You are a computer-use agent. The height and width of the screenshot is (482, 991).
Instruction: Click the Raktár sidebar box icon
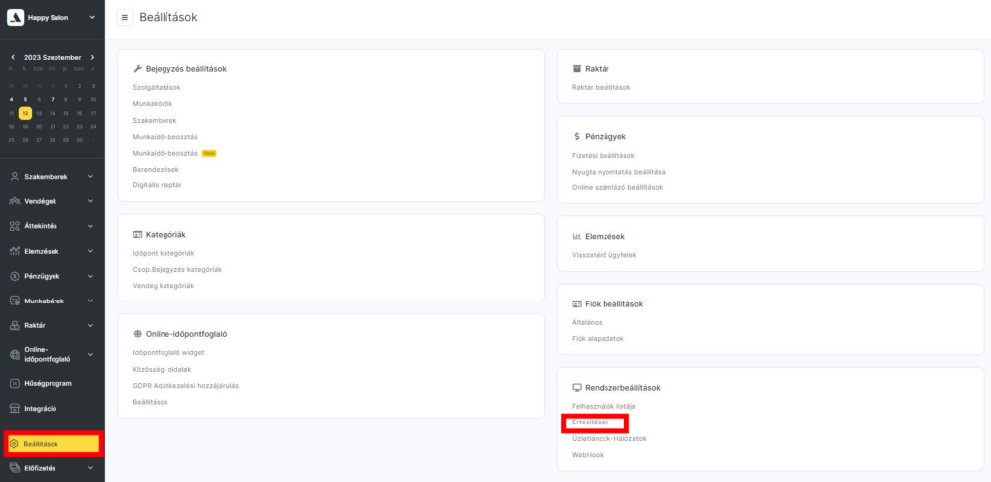pos(15,325)
